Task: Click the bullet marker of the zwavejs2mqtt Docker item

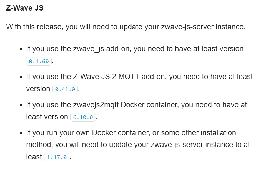Action: point(21,105)
